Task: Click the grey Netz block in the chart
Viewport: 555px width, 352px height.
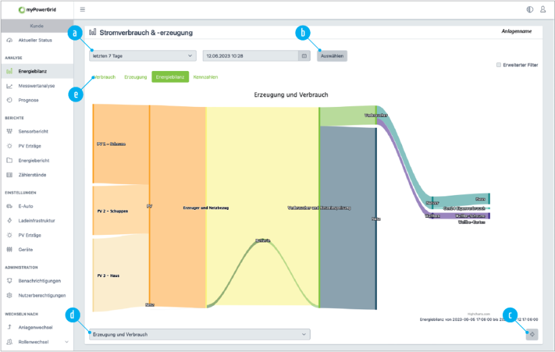Action: [347, 217]
